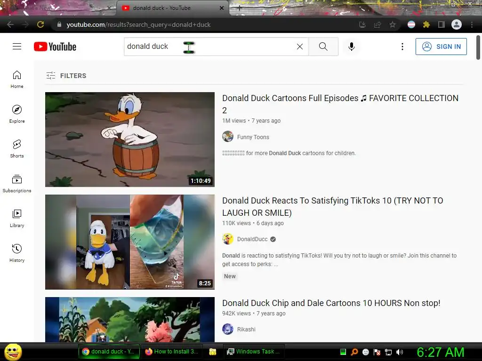Toggle the browser side panel icon

coord(441,24)
